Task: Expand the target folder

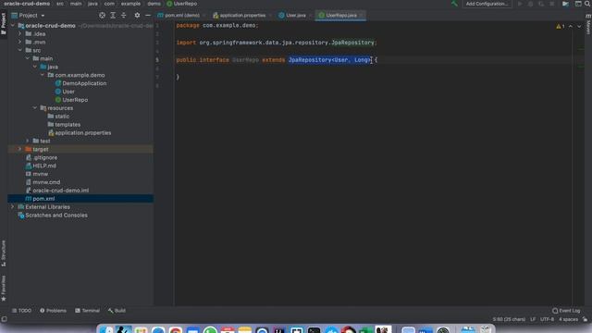Action: (20, 149)
